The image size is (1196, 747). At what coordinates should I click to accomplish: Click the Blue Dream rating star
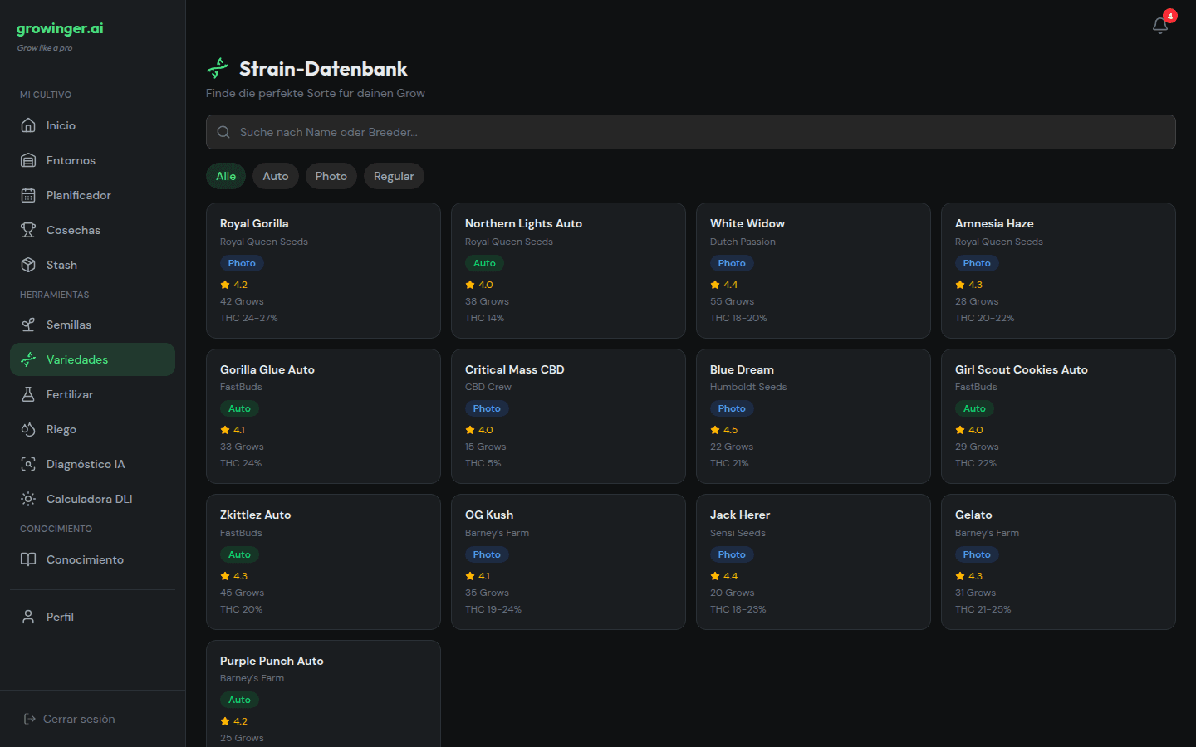pos(715,430)
